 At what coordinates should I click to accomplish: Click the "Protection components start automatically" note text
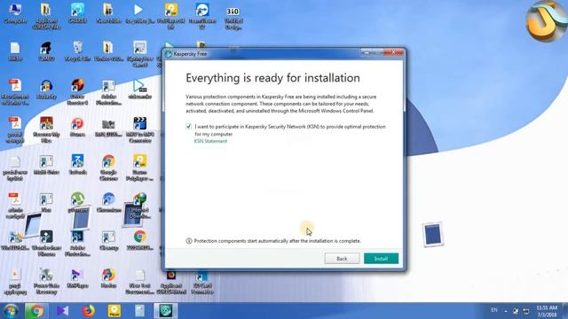[278, 241]
